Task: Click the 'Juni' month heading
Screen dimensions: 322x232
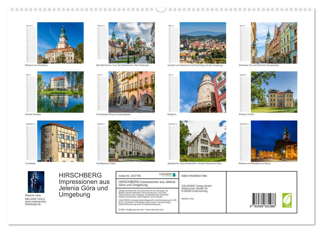Action: [100, 75]
